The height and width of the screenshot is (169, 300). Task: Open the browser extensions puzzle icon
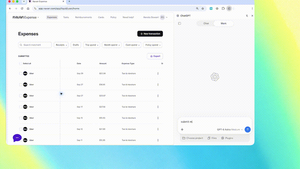223,8
